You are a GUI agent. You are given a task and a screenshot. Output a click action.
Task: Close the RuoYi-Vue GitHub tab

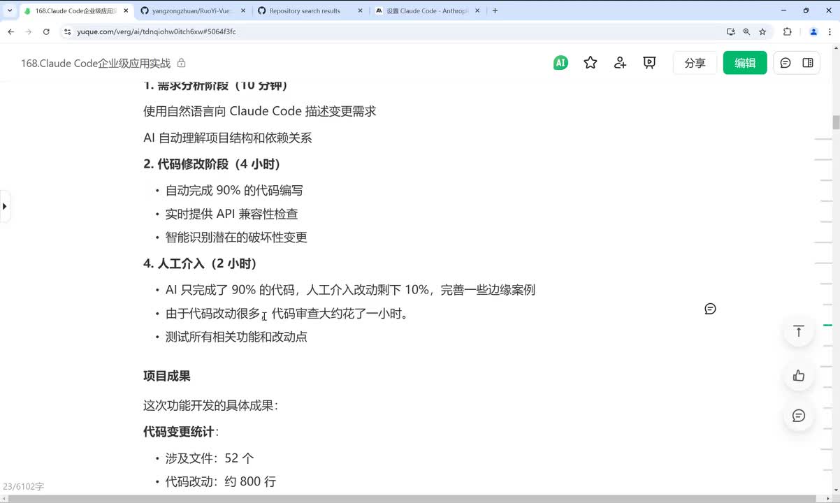point(242,10)
